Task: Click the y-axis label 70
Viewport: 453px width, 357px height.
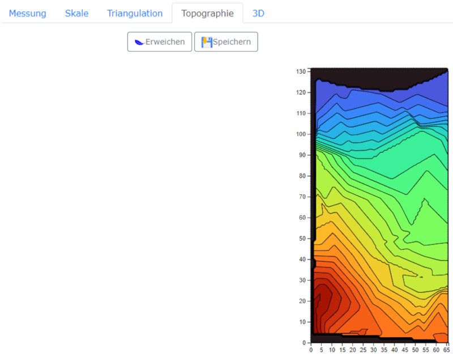Action: pos(302,197)
